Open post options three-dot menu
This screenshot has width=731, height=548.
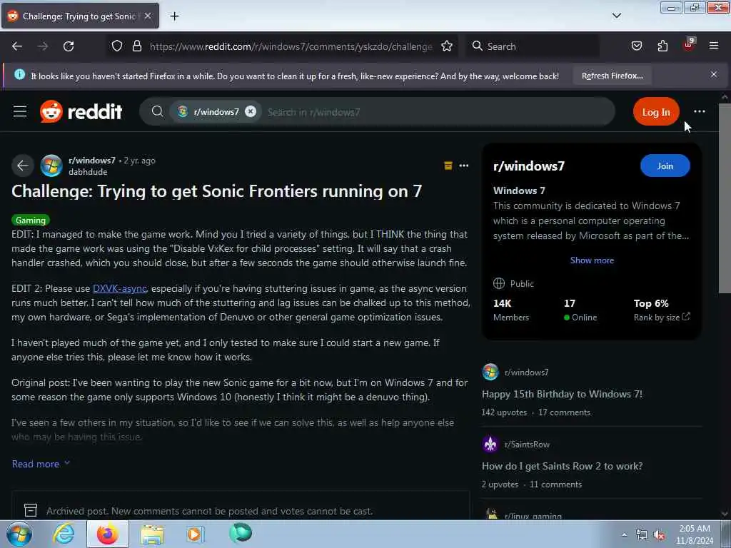tap(464, 166)
